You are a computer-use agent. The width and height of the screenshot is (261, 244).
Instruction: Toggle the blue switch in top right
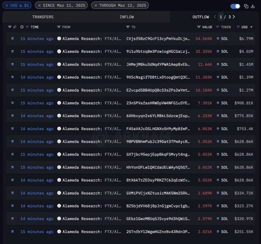click(235, 6)
